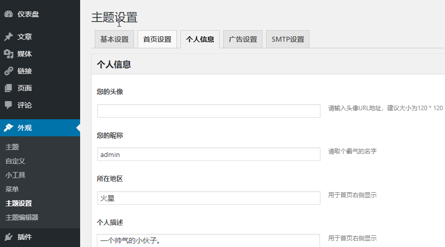Click the Dashboard gauge icon
The image size is (445, 247).
pyautogui.click(x=9, y=14)
